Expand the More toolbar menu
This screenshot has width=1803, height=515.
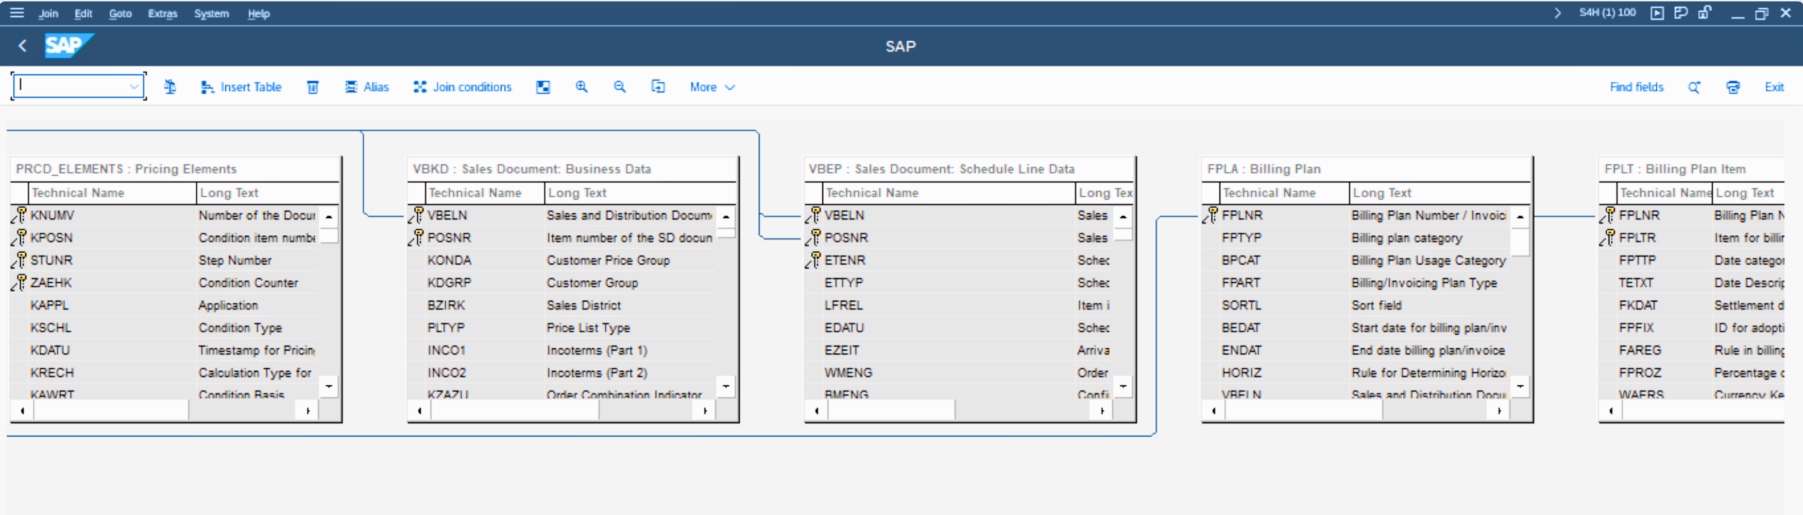(712, 87)
